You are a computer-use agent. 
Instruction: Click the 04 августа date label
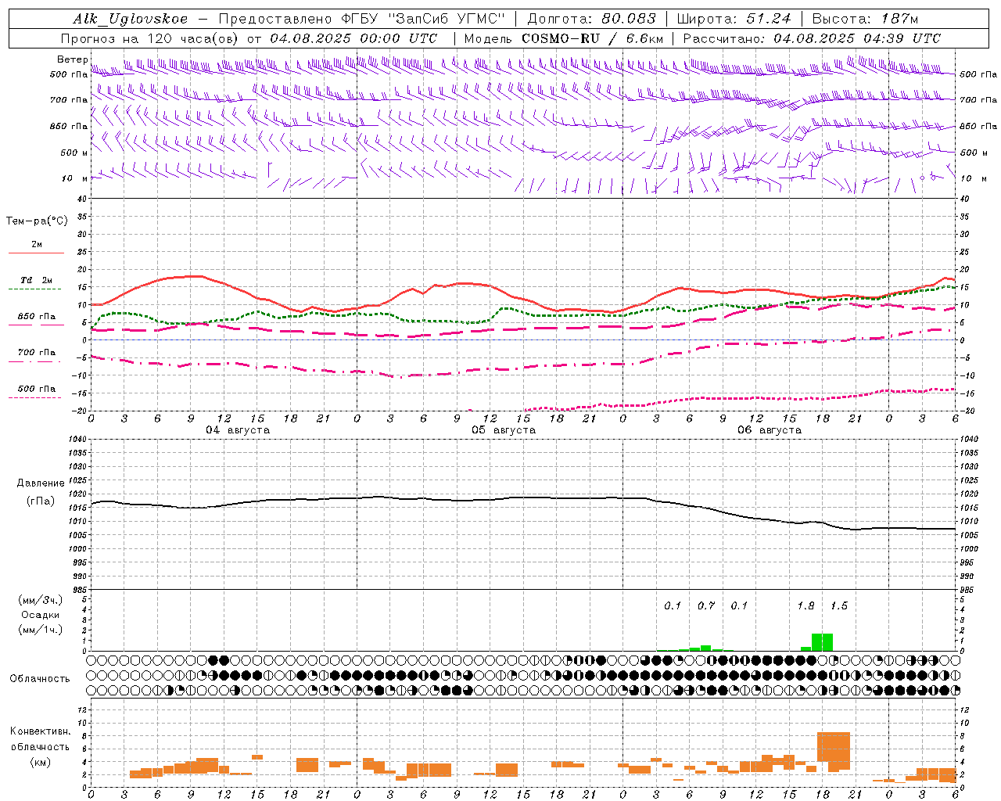[x=238, y=430]
